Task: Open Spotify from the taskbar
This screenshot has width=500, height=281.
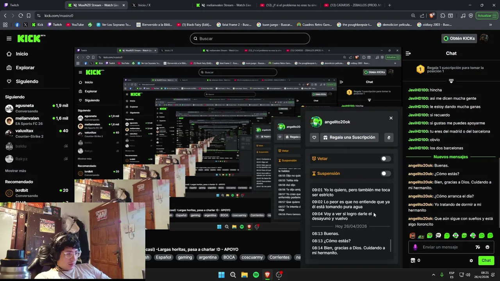Action: pyautogui.click(x=256, y=275)
